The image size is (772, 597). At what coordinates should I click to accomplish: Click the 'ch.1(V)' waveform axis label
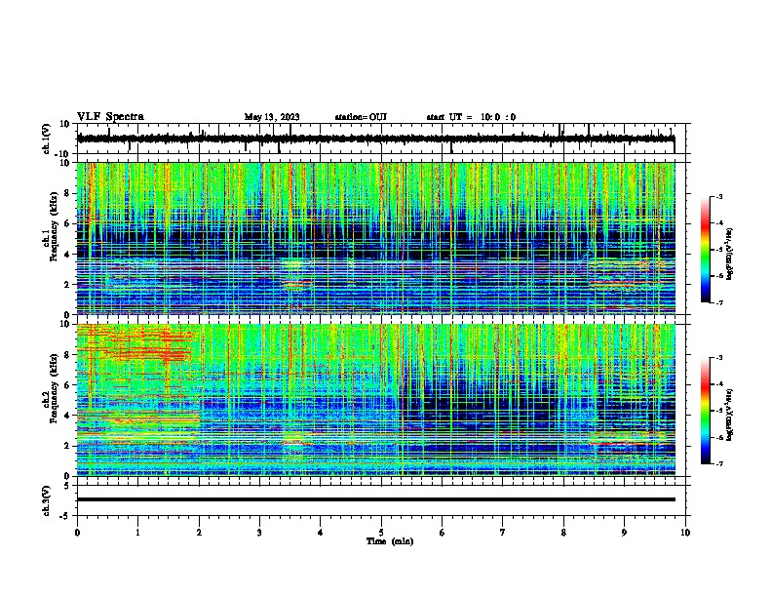(47, 139)
